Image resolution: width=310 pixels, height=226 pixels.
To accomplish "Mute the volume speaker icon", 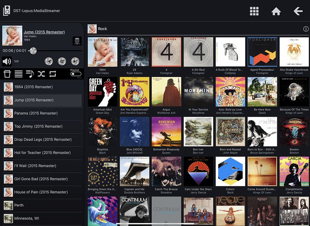I will point(7,61).
